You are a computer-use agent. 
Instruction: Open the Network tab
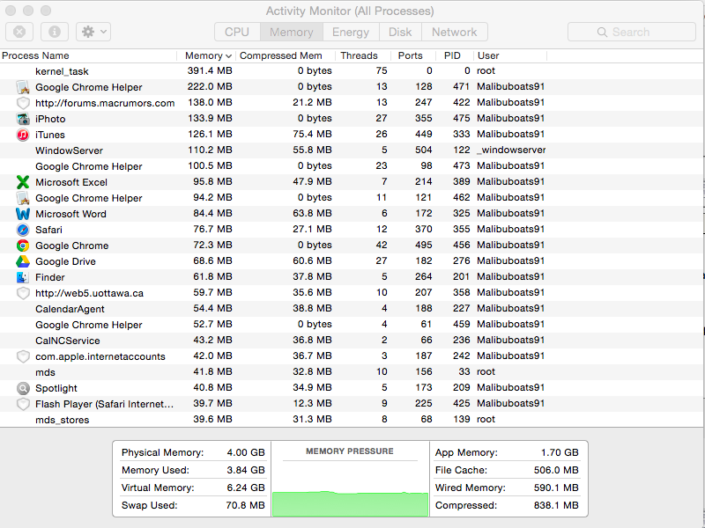455,32
